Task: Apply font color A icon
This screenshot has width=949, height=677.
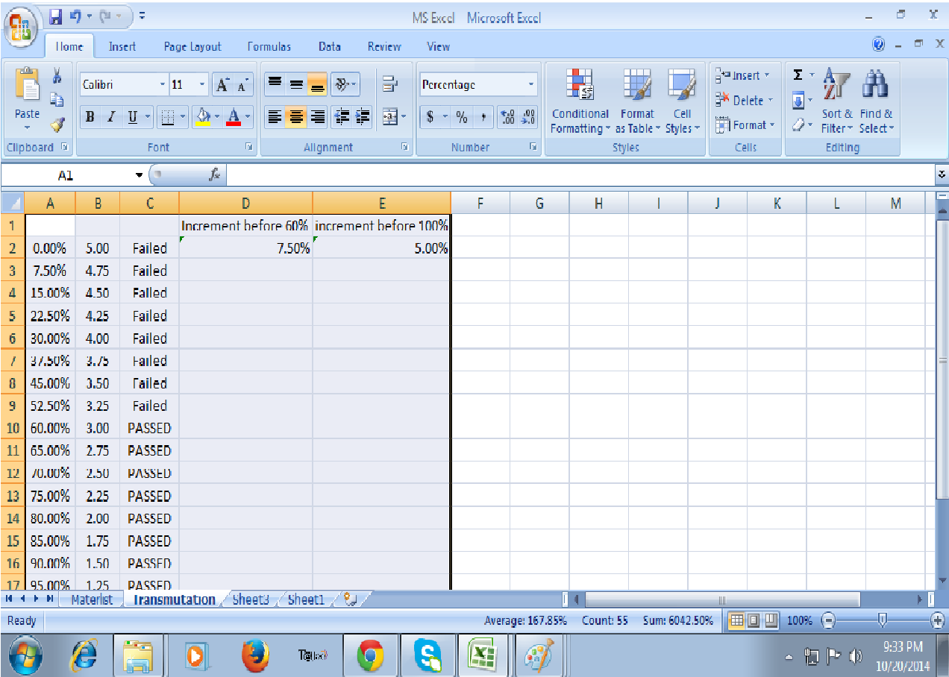Action: [x=233, y=116]
